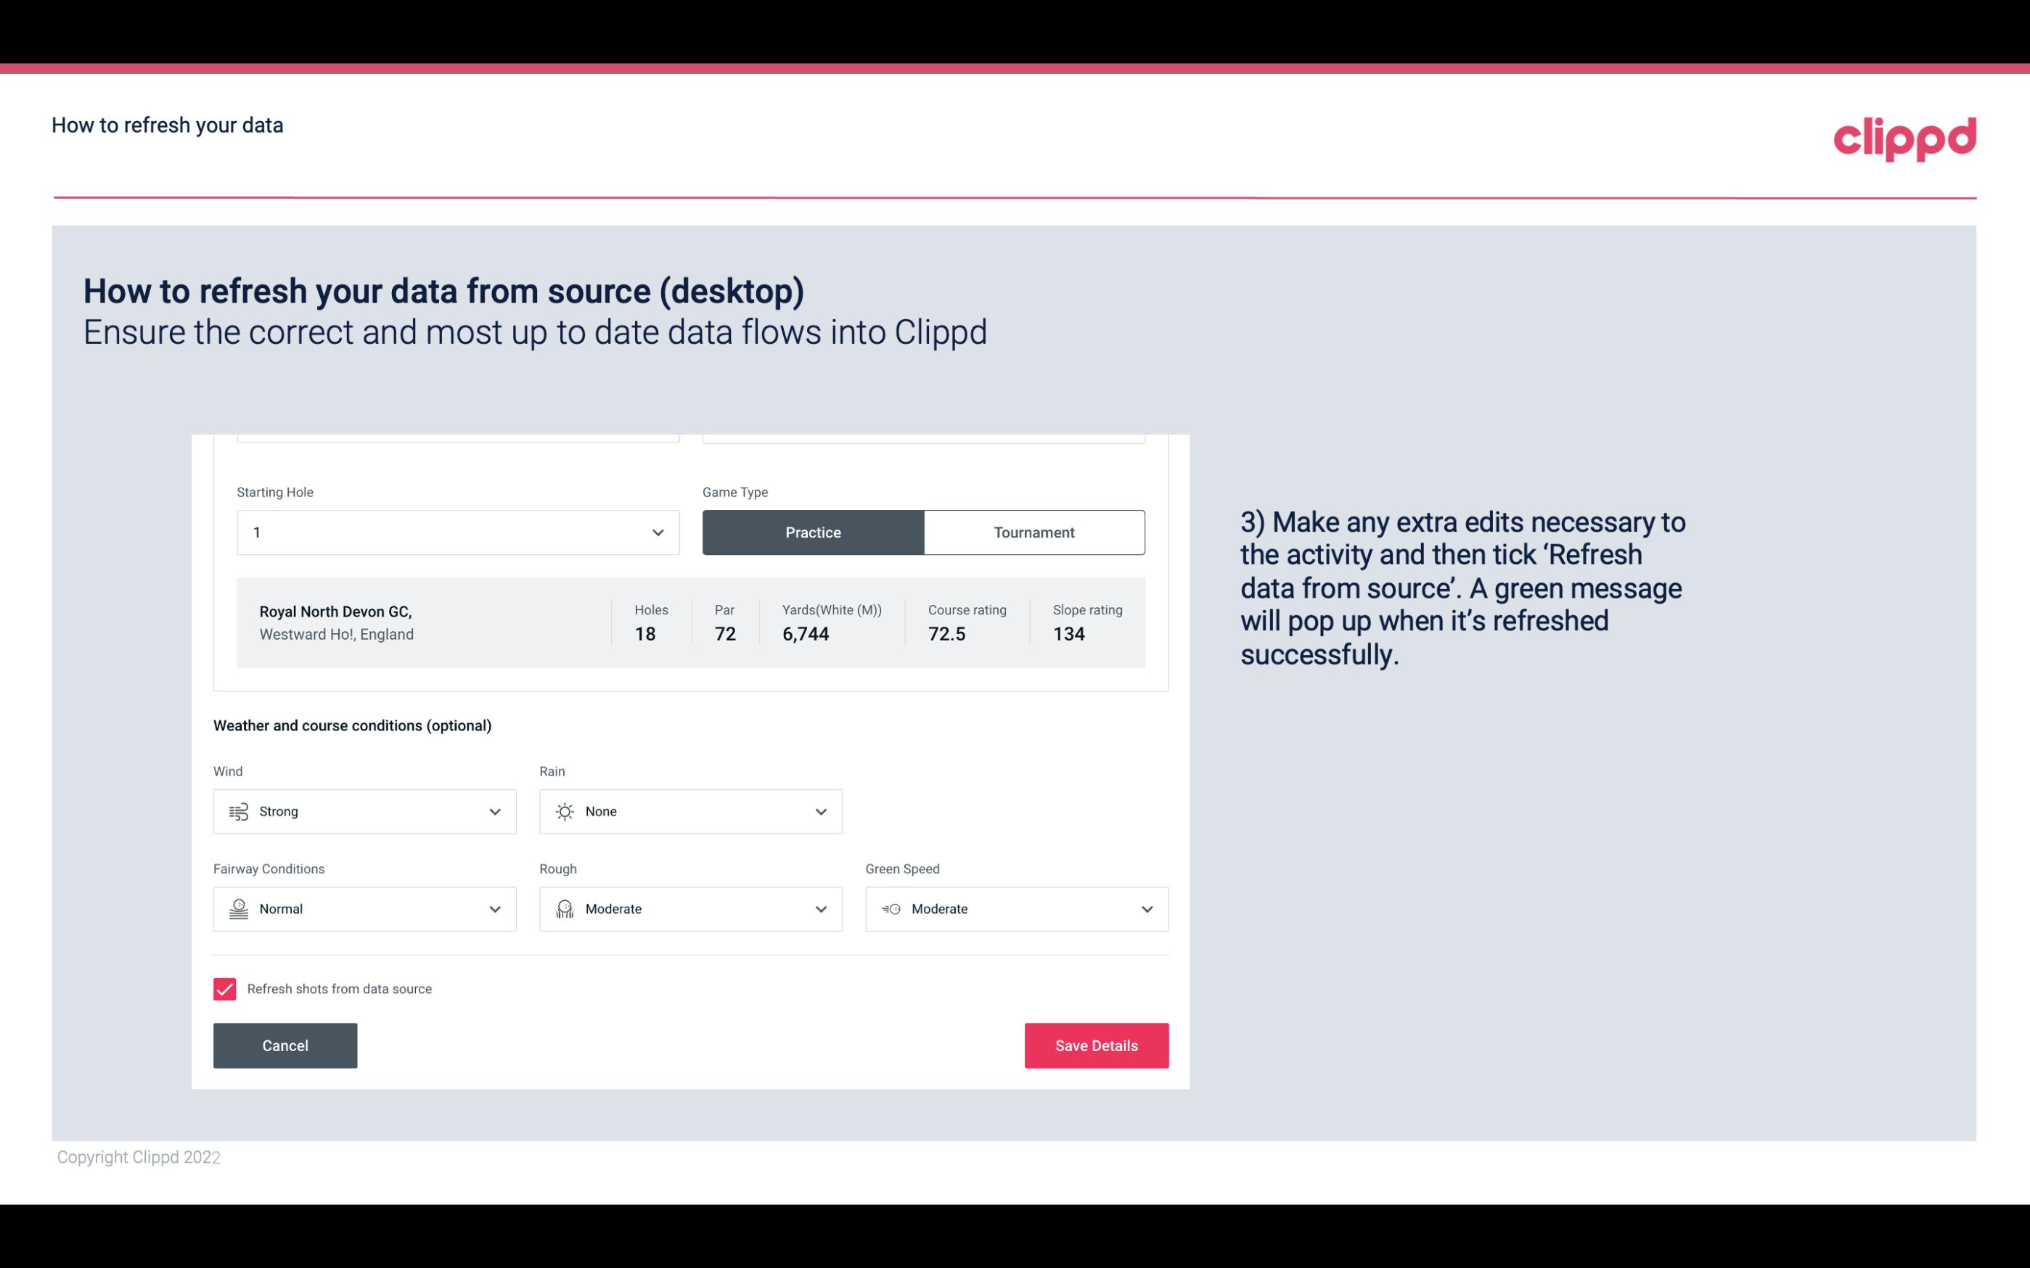
Task: Click the Save Details button
Action: 1096,1045
